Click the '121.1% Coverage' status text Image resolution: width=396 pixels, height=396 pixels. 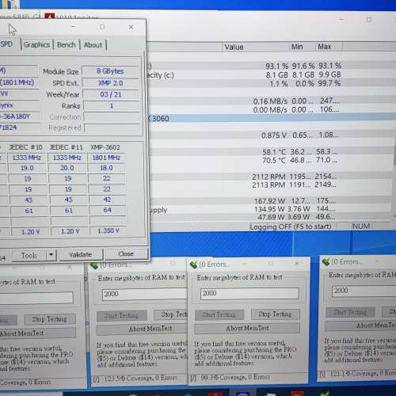click(x=354, y=373)
